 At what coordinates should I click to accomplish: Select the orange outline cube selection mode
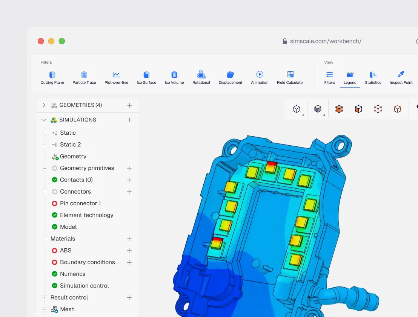398,109
